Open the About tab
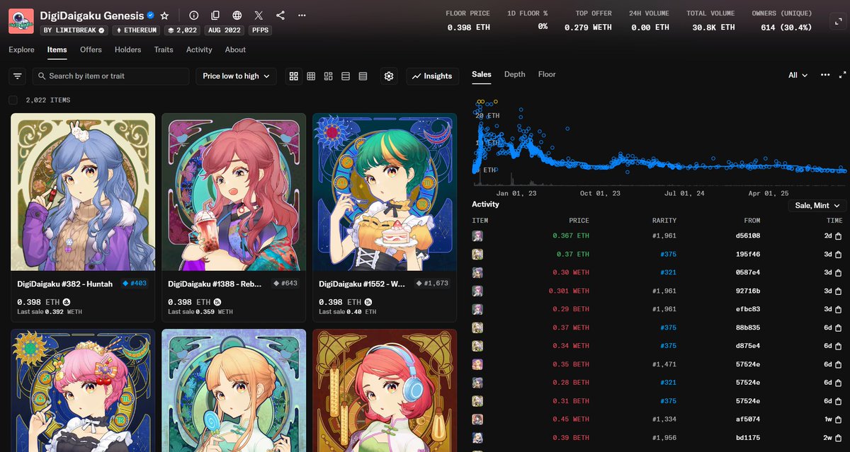 click(x=235, y=50)
